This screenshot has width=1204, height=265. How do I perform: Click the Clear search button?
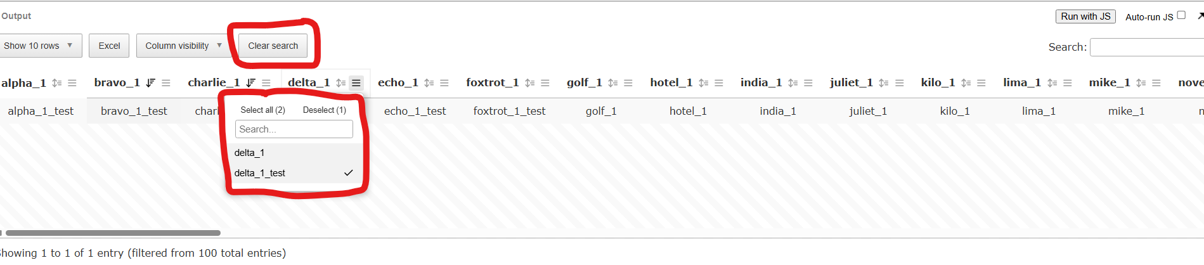pos(273,46)
